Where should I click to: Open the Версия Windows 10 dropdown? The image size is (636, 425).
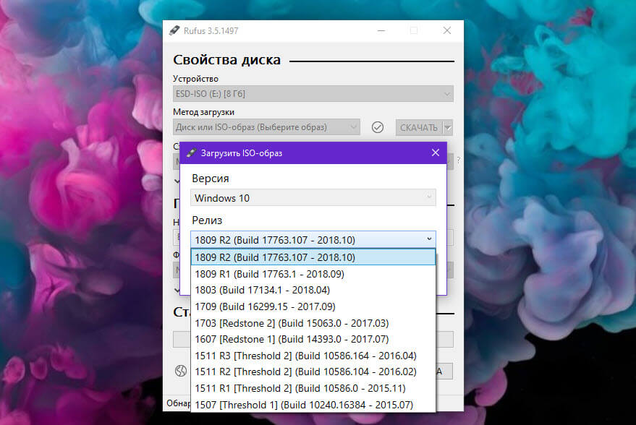point(313,198)
